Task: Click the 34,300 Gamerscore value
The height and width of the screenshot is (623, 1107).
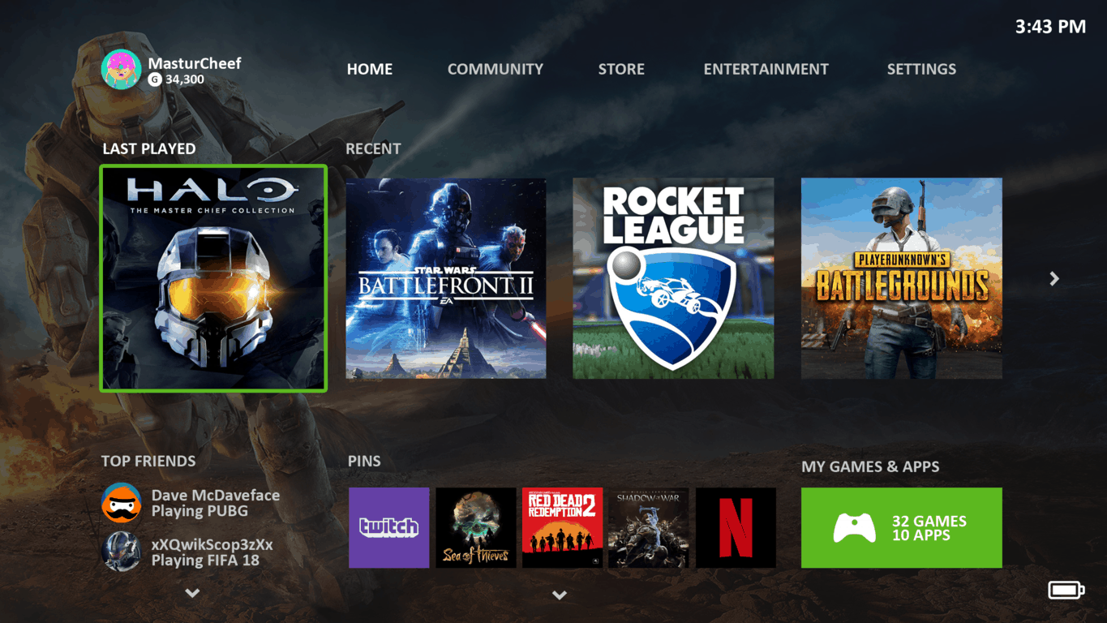Action: pos(185,79)
